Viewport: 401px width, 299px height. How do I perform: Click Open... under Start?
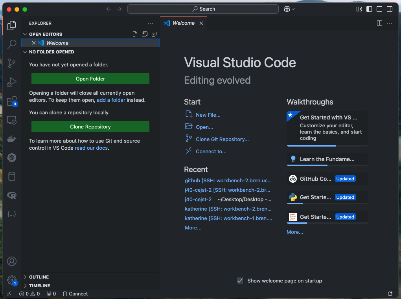[199, 127]
